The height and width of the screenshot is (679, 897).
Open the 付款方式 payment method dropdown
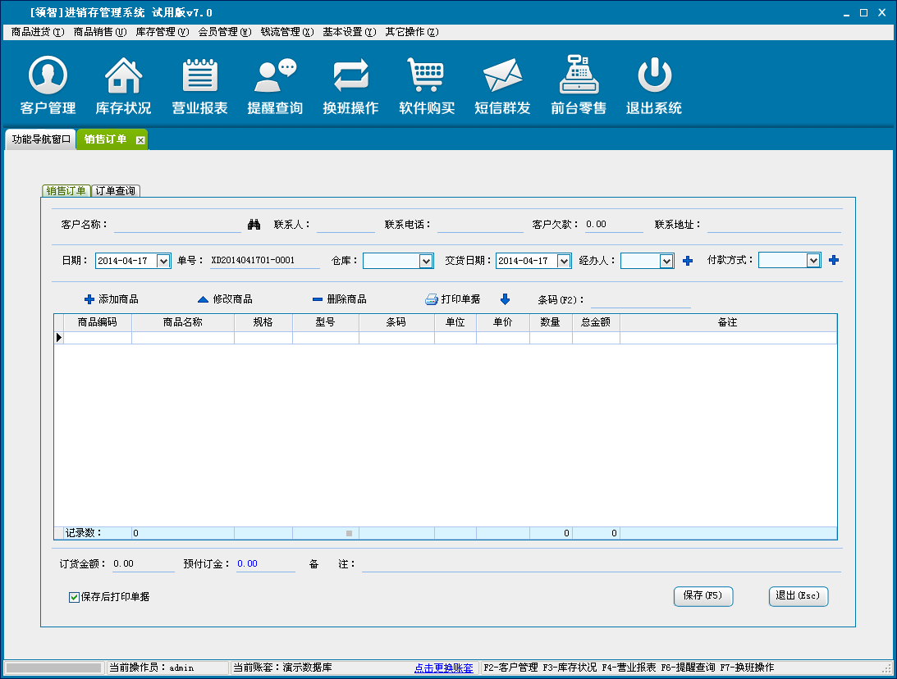tap(813, 260)
